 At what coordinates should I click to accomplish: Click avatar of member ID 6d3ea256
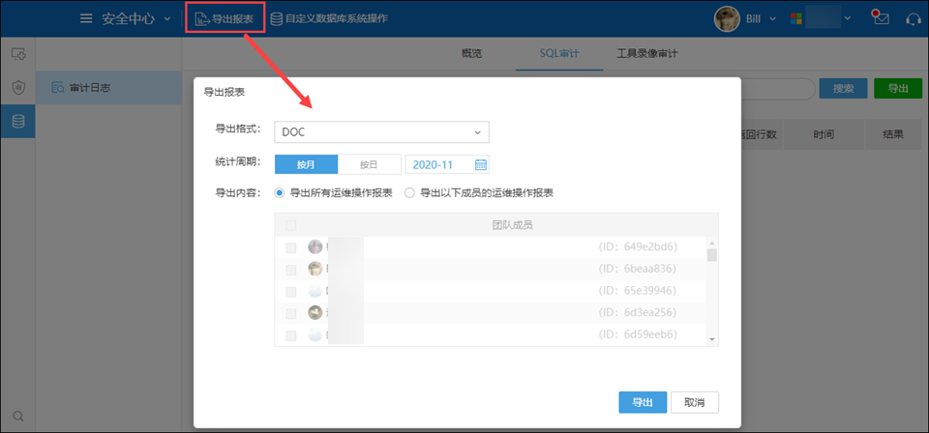(x=315, y=312)
